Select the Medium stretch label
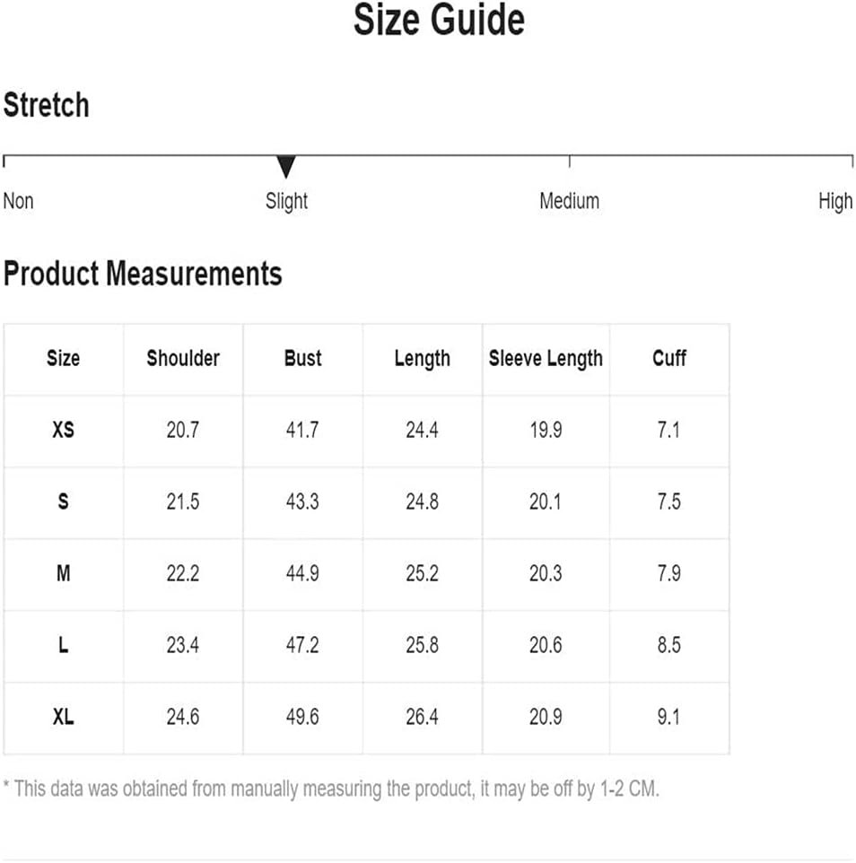 (x=569, y=201)
